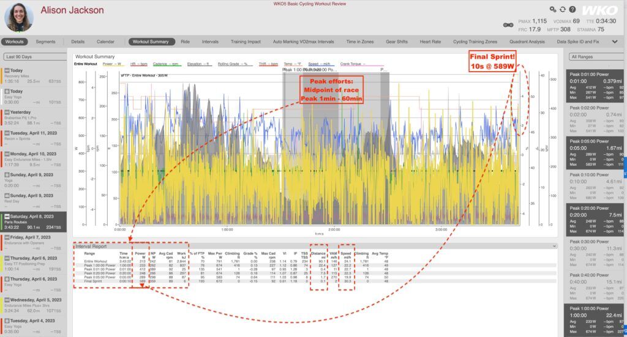Expand the chart tabs overflow chevron
Image resolution: width=627 pixels, height=337 pixels.
pyautogui.click(x=615, y=42)
